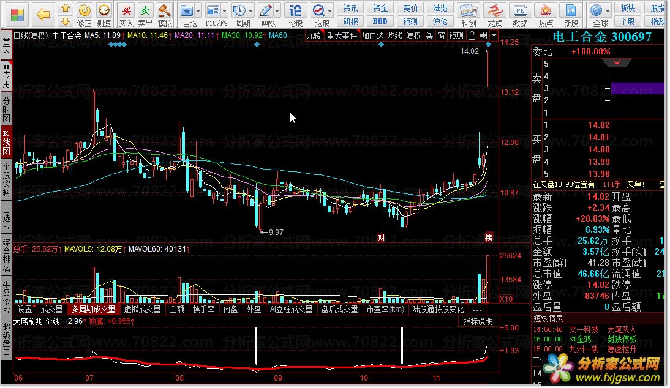The width and height of the screenshot is (670, 388).
Task: Click the 资讯 toolbar button
Action: pyautogui.click(x=350, y=8)
